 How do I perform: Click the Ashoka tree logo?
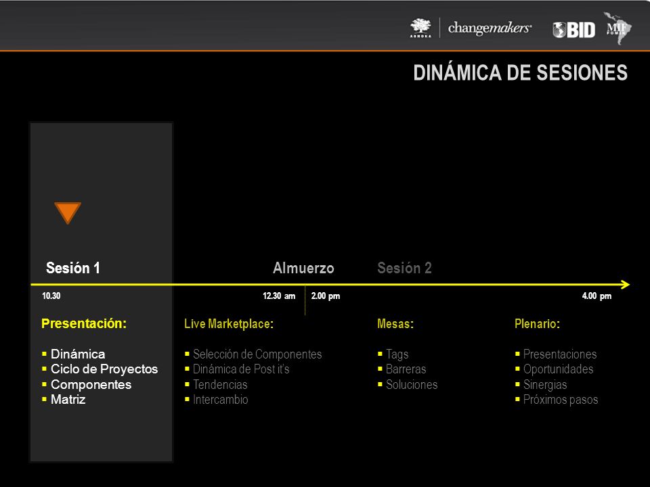(x=420, y=28)
